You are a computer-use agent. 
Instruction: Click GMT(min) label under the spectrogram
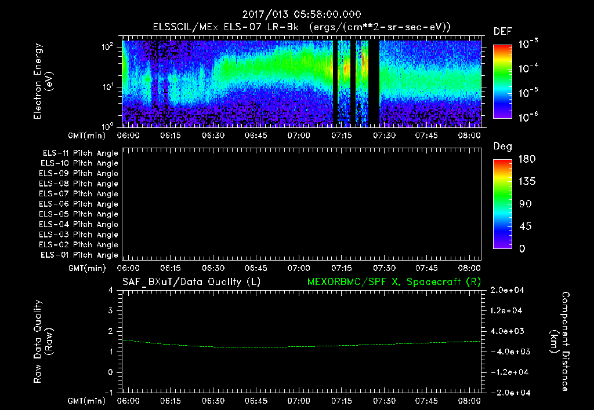[x=86, y=136]
